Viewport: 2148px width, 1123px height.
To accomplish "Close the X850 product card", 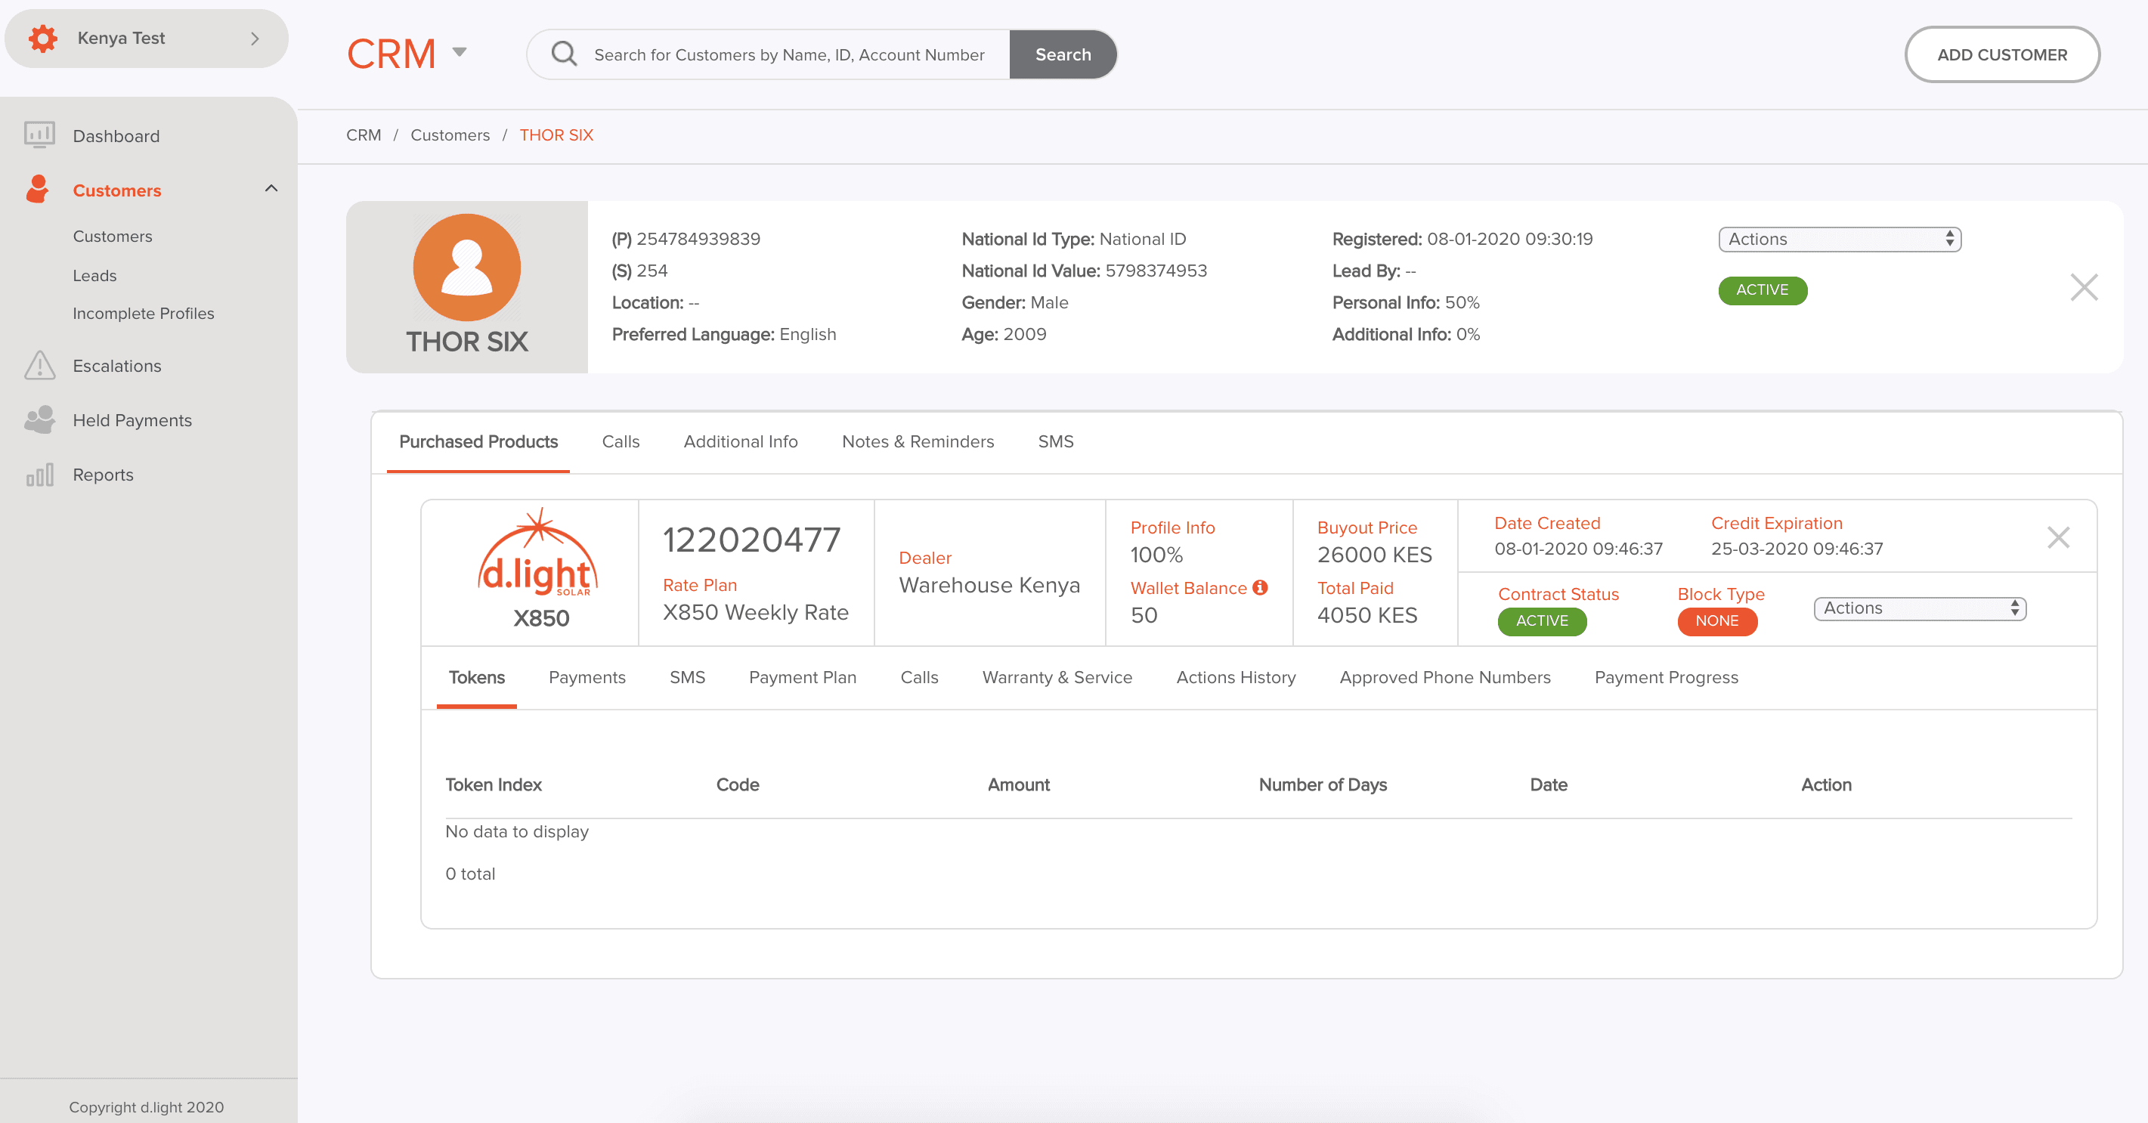I will click(2058, 538).
